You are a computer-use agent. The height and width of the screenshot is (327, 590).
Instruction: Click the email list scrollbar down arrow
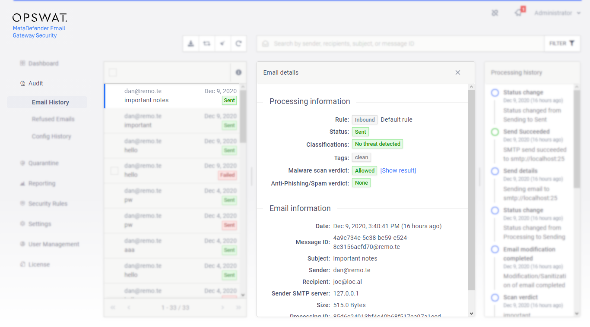243,295
